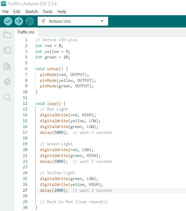186x211 pixels.
Task: Click 'digitalWrite(green, LOW);' on line 25
Action: tap(69, 179)
